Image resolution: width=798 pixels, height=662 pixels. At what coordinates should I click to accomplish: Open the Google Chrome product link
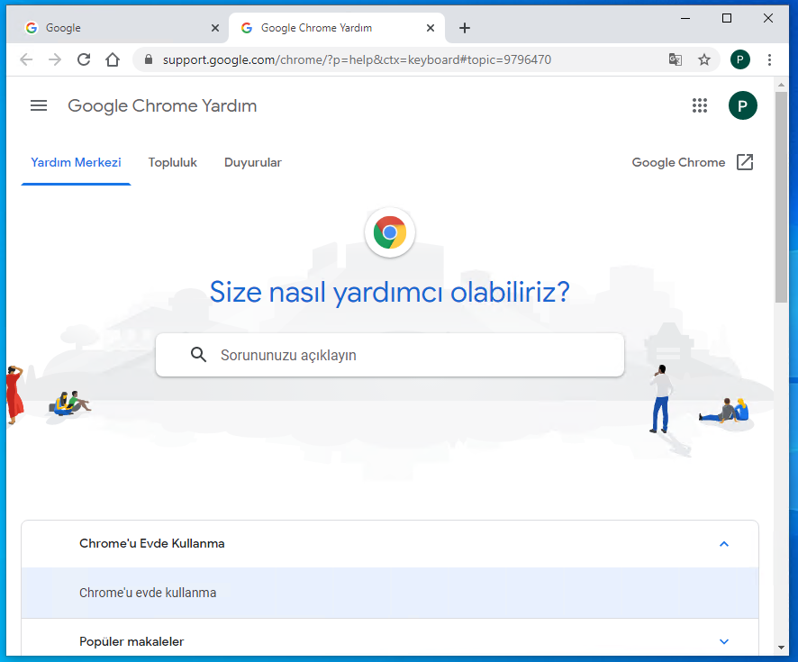pyautogui.click(x=678, y=162)
